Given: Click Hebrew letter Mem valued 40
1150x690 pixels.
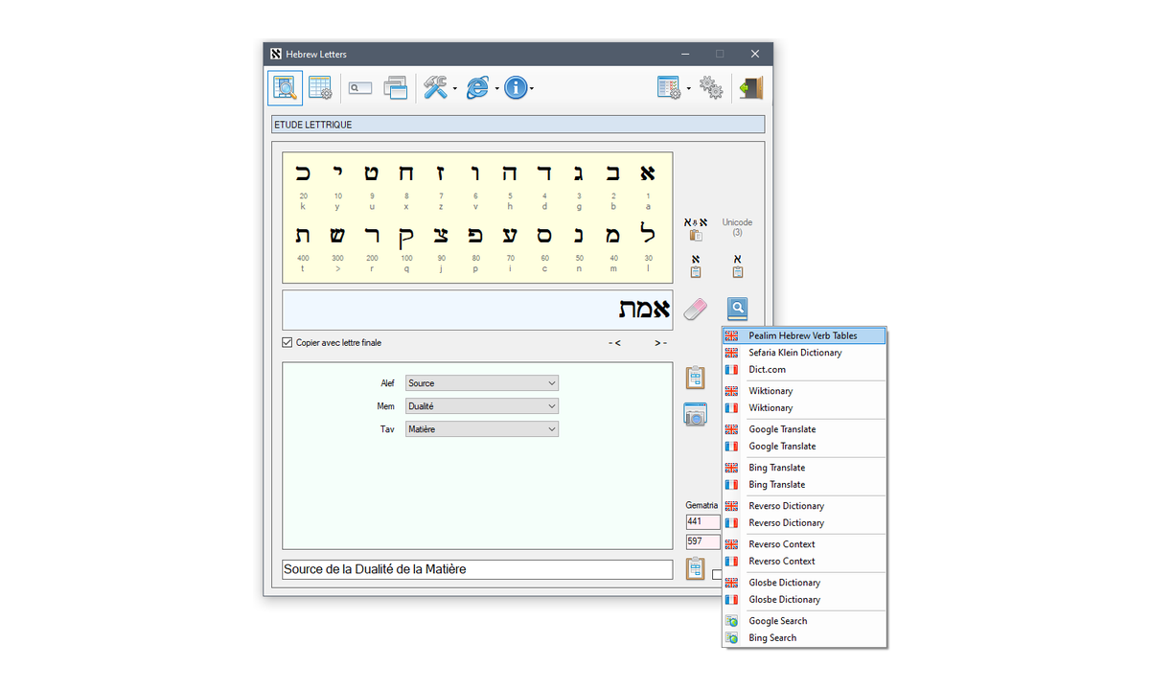Looking at the screenshot, I should tap(613, 236).
